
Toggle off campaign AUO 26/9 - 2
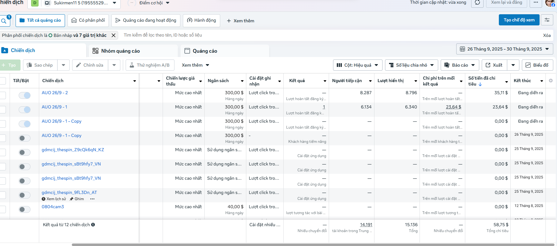[x=25, y=95]
